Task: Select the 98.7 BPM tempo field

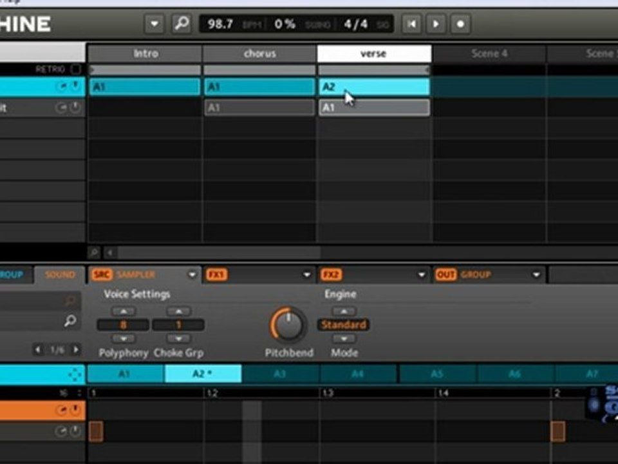Action: pyautogui.click(x=220, y=24)
